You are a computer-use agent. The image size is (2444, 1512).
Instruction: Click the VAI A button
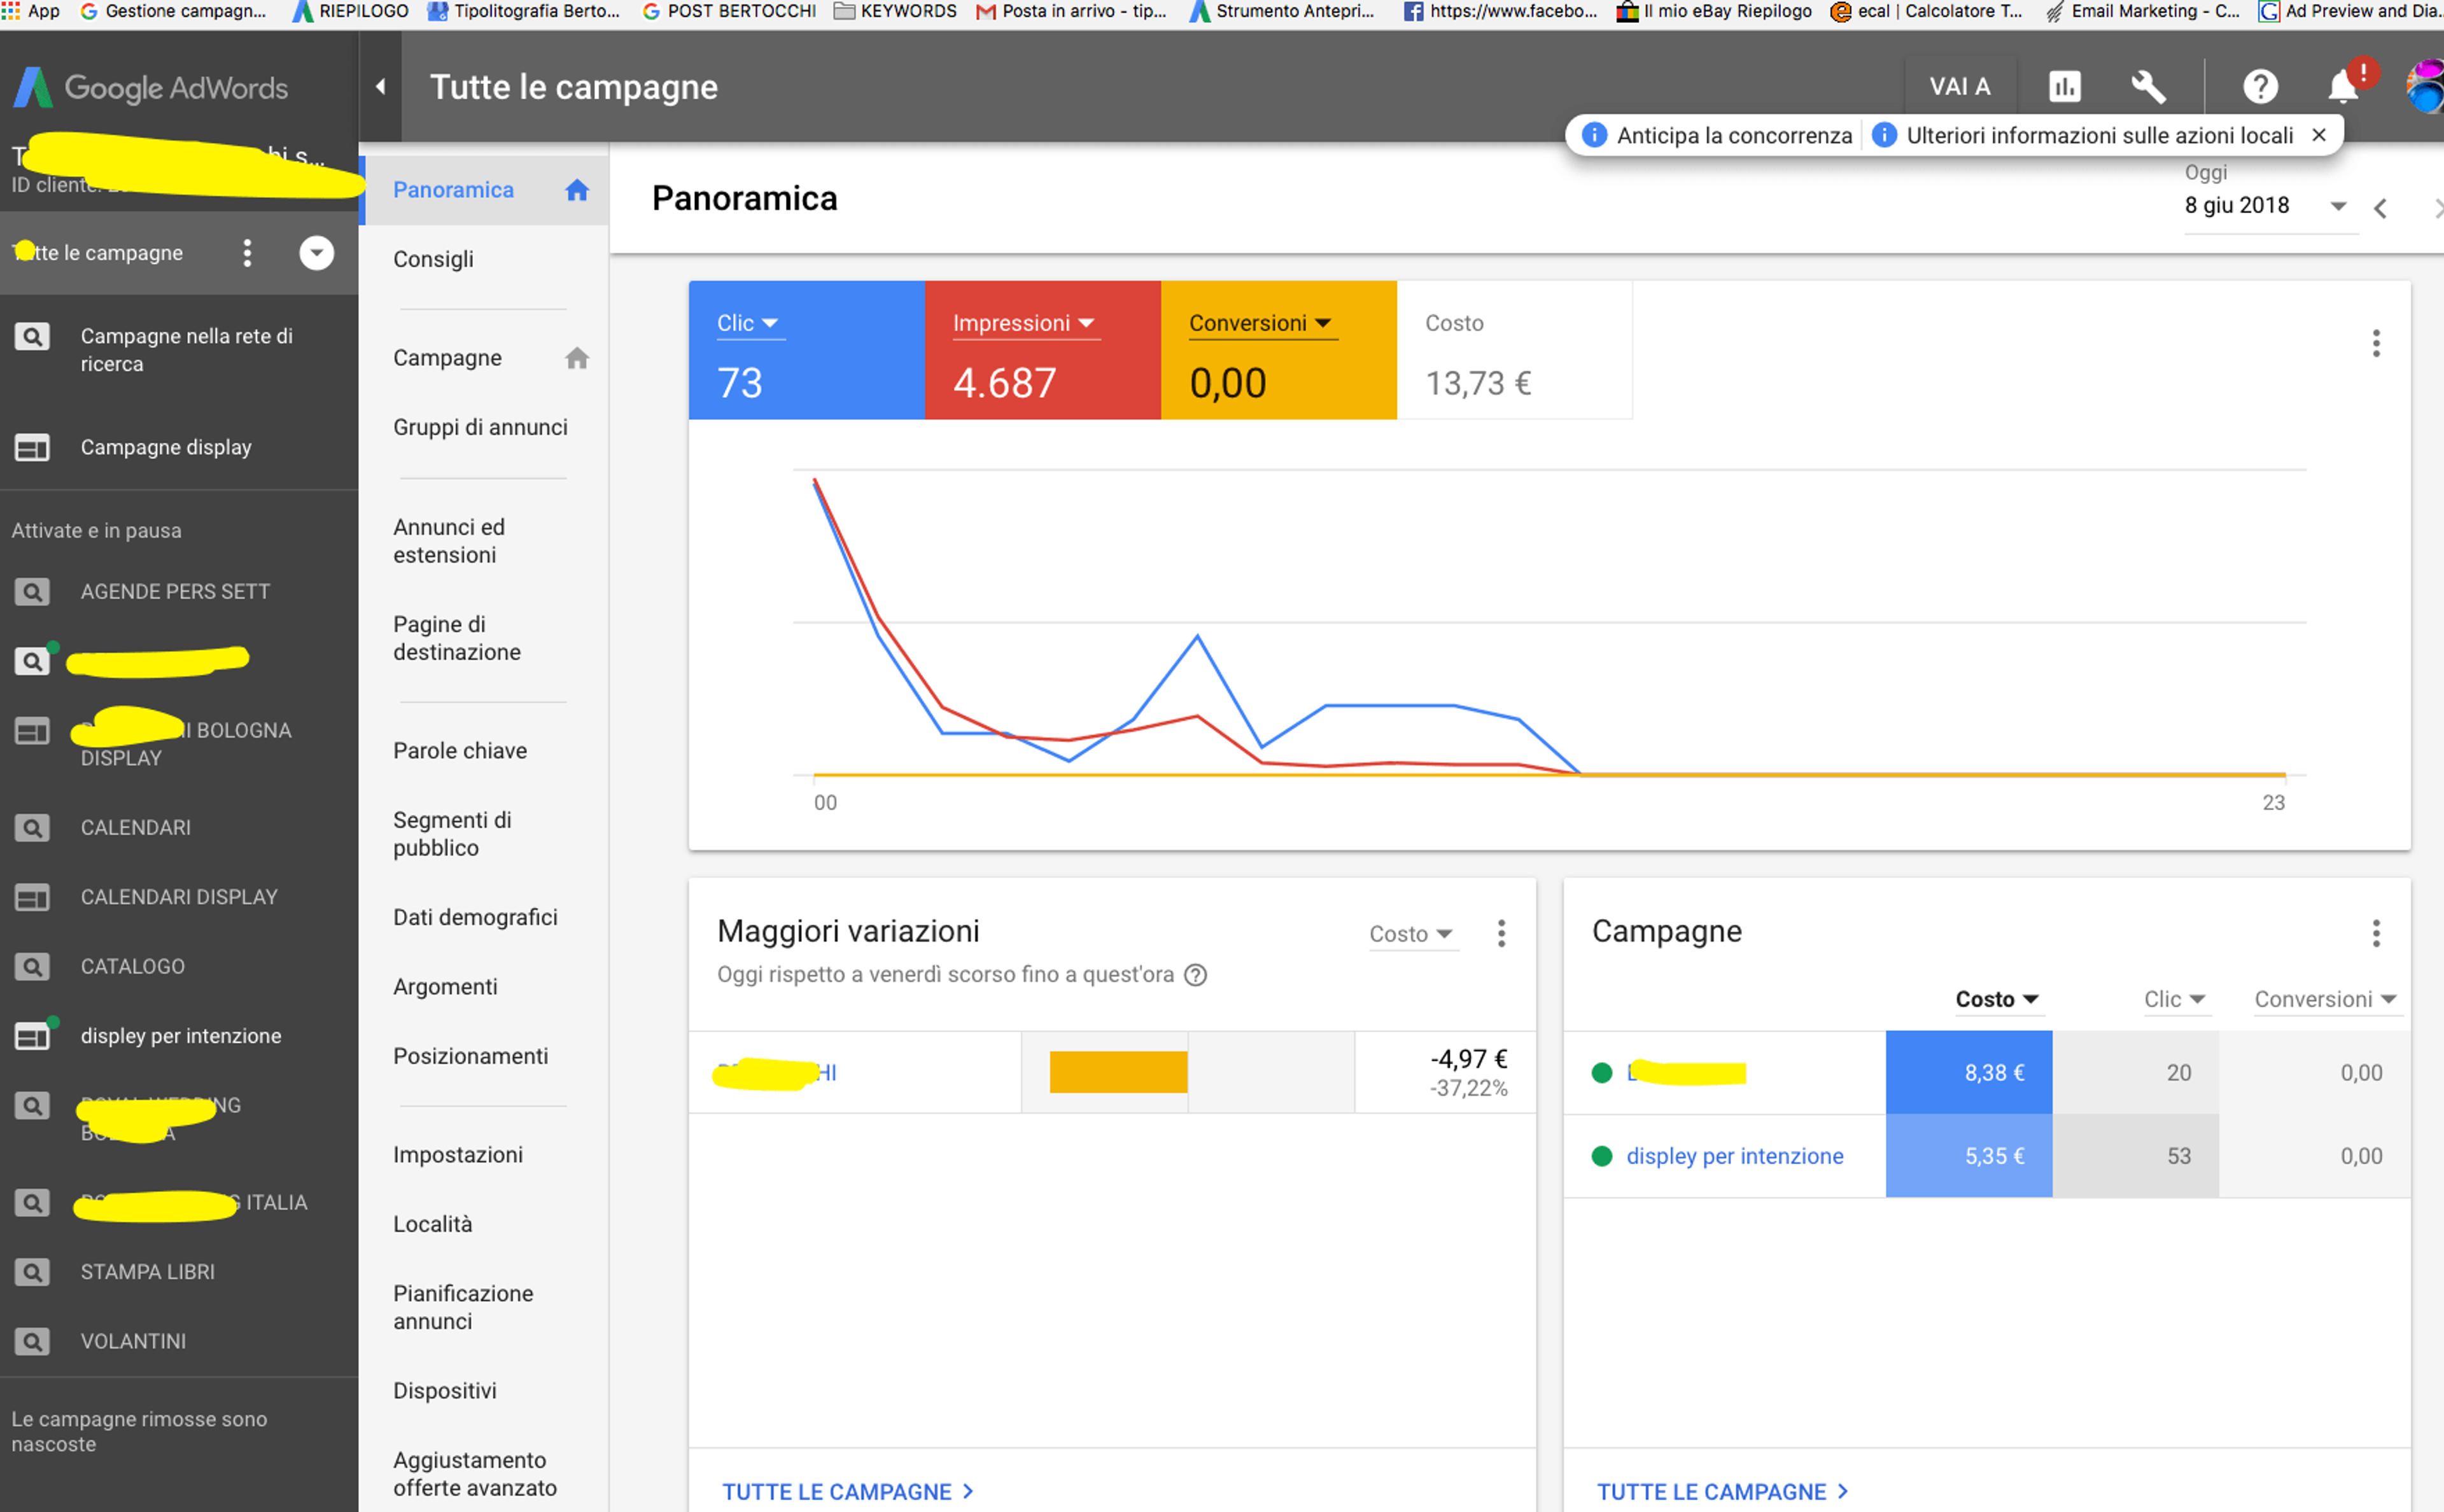coord(1960,87)
